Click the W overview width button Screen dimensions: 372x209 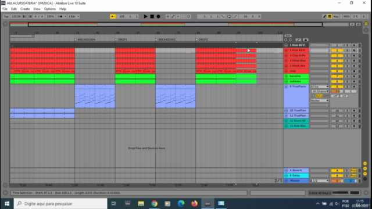click(x=358, y=24)
